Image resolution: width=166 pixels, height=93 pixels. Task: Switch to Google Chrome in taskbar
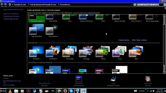[59, 91]
